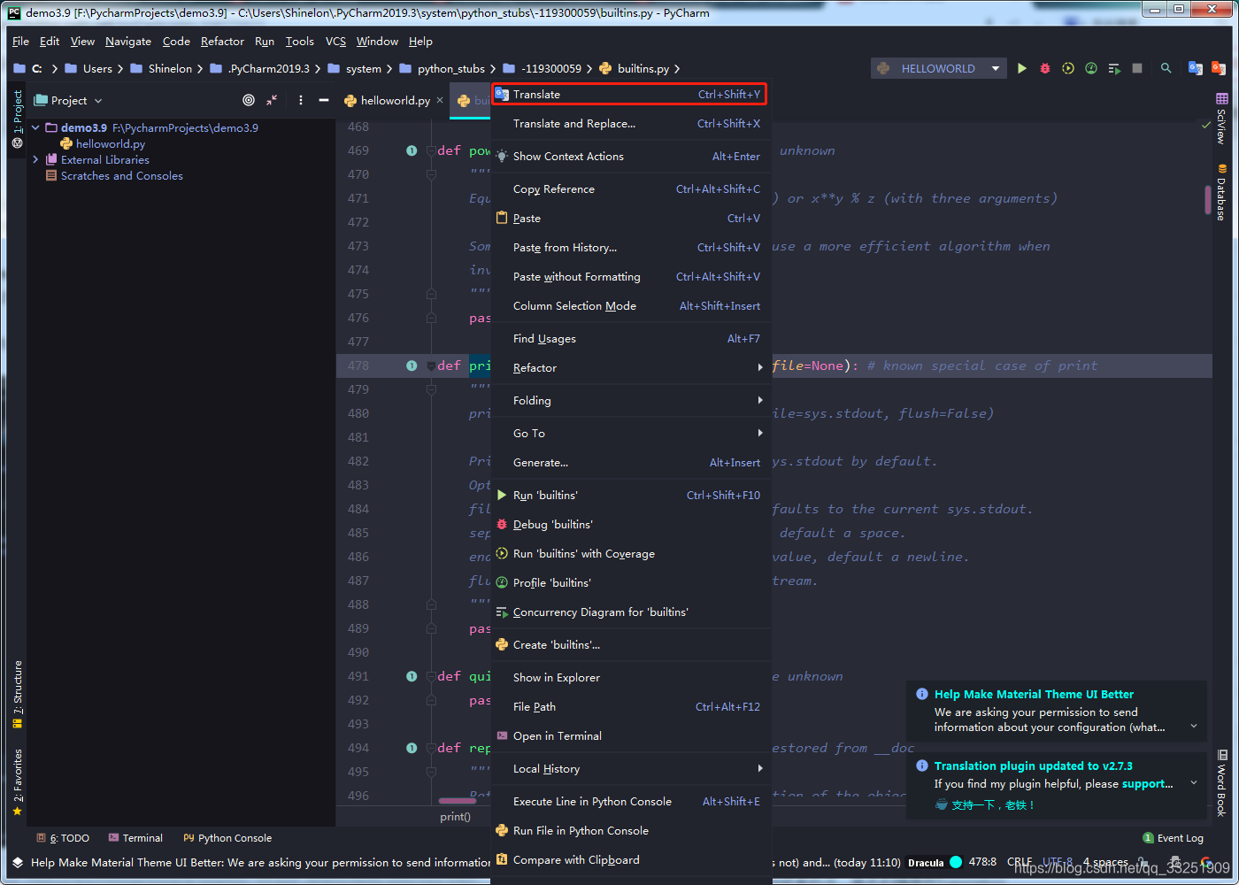Screen dimensions: 1239x885
Task: Select helloworld.py in project tree
Action: pos(110,143)
